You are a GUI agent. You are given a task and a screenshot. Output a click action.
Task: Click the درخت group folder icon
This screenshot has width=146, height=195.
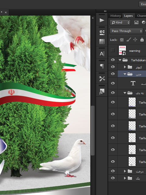coord(130,171)
